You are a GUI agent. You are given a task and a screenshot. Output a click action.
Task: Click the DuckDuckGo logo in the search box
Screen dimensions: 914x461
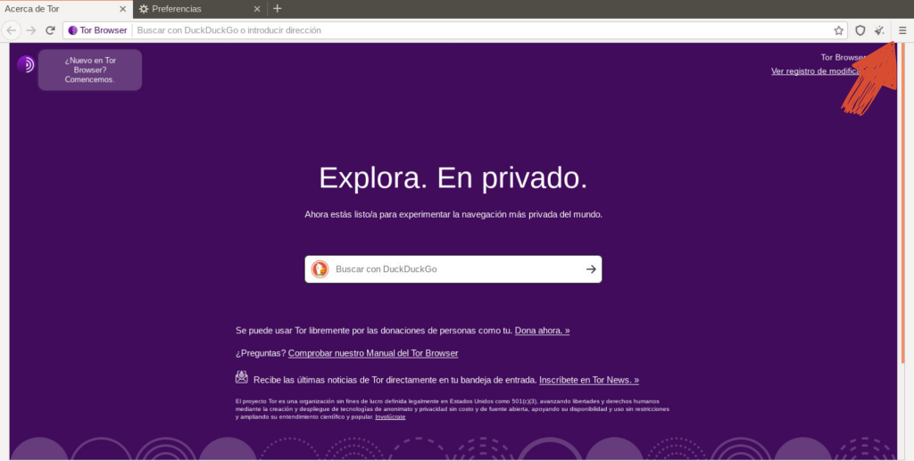coord(320,269)
